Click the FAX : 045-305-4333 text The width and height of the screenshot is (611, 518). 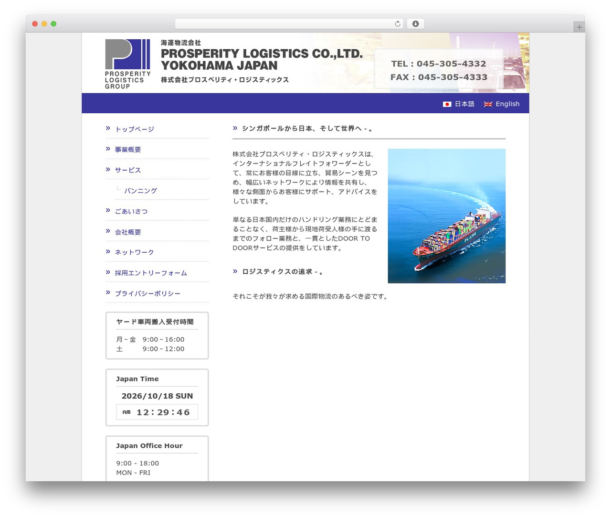pos(439,77)
